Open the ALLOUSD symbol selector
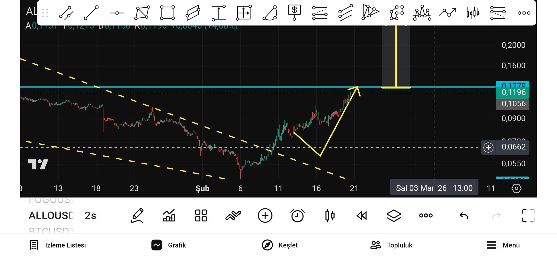This screenshot has height=257, width=557. tap(51, 216)
